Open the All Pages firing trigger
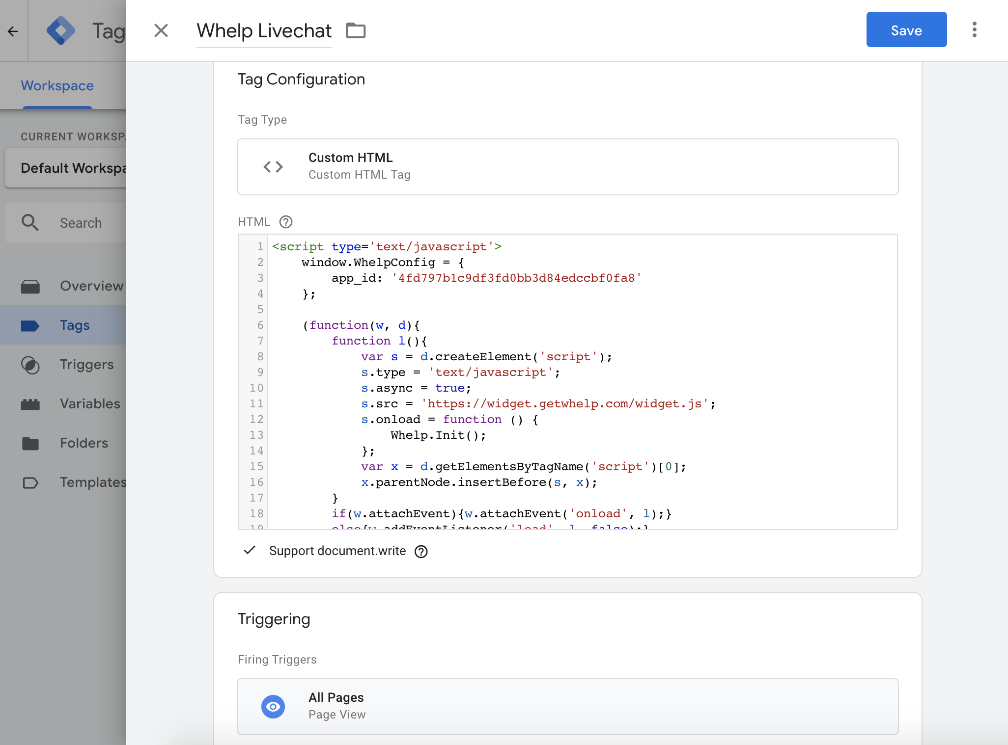 568,707
